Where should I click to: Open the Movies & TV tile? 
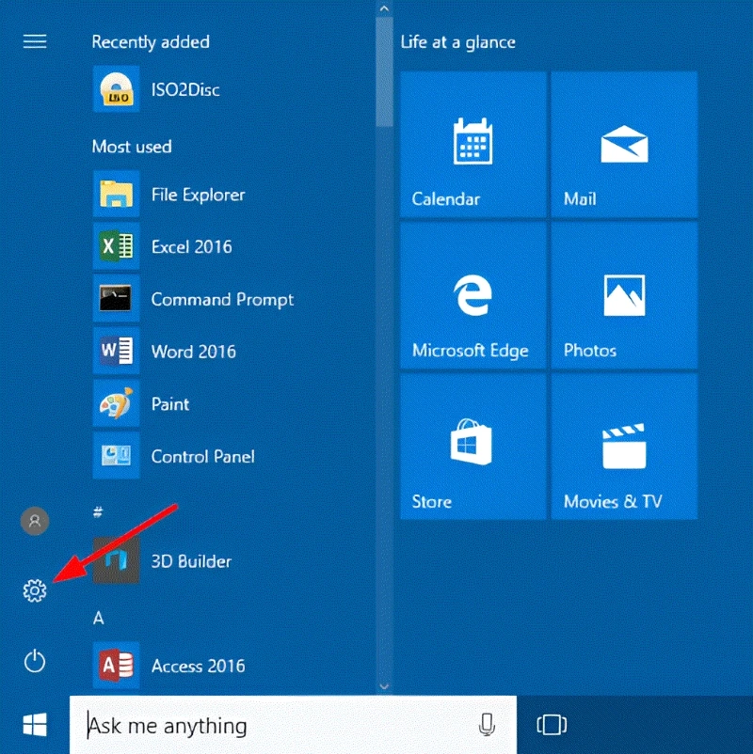click(x=624, y=447)
